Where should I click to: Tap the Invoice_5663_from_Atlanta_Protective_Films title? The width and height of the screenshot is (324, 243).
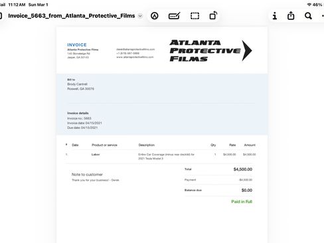point(72,16)
